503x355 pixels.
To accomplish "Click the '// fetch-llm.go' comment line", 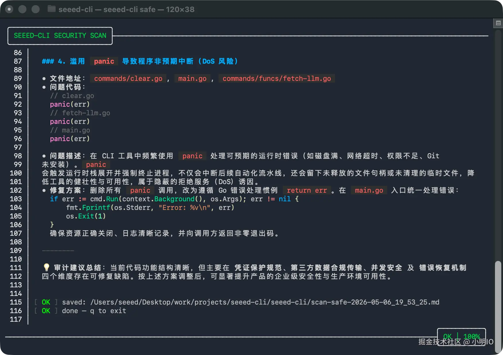I will tap(80, 113).
